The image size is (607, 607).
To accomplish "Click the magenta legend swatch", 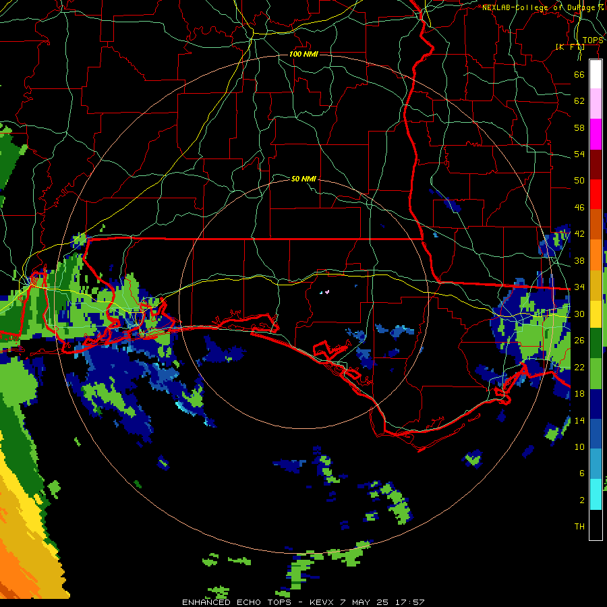I will click(596, 134).
